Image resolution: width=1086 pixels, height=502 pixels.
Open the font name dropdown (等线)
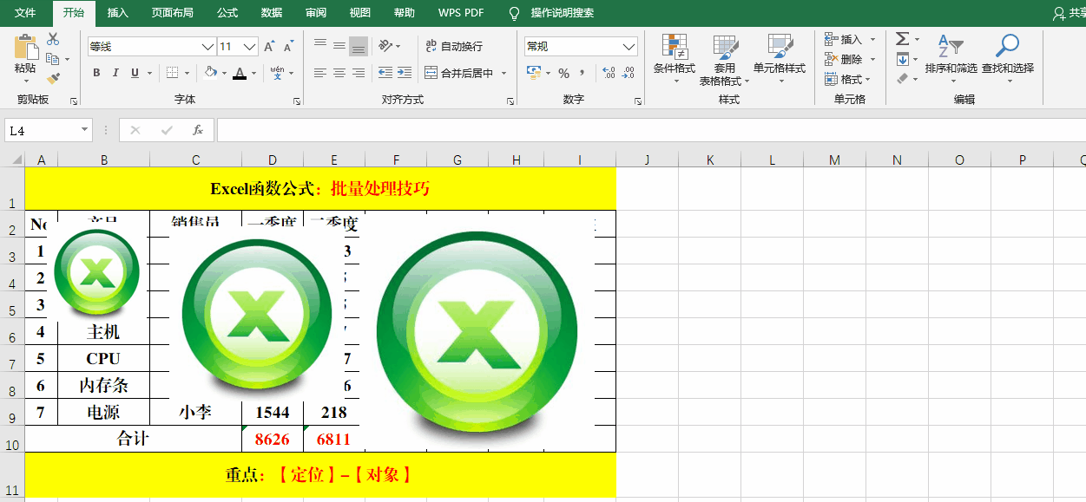[x=207, y=46]
